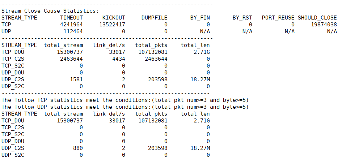Click the N/A value under PORT_REUSE

tap(290, 31)
